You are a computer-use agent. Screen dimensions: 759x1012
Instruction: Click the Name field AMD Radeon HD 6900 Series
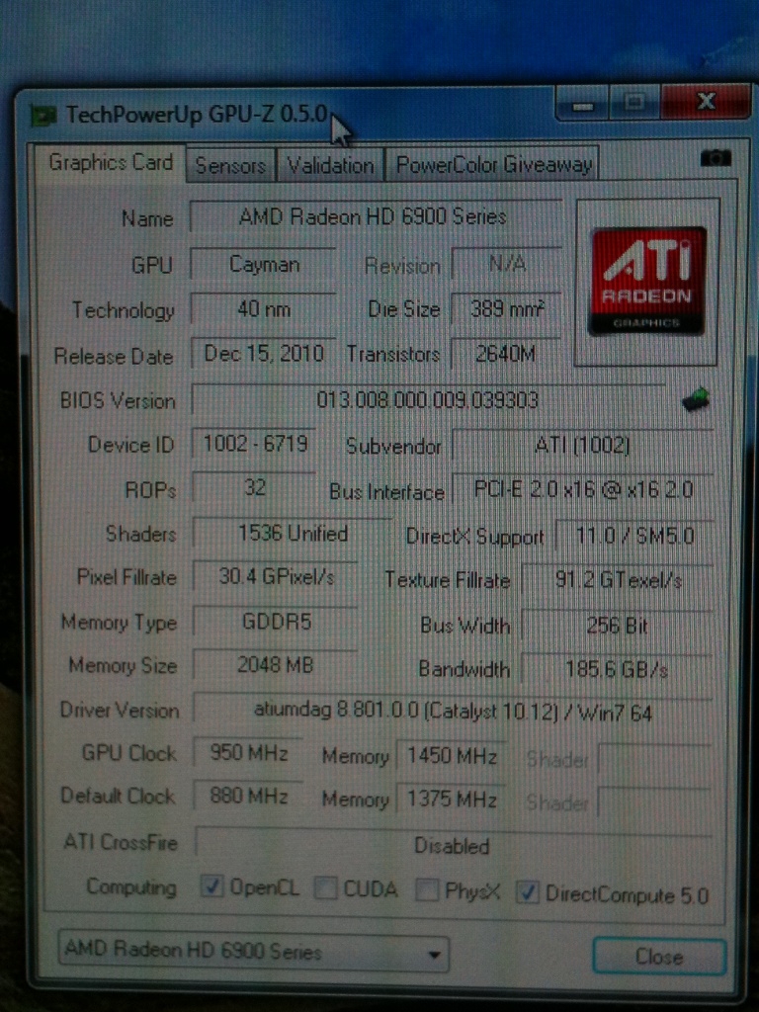coord(375,216)
